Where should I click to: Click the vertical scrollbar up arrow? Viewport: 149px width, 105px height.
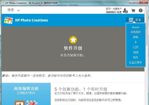click(146, 8)
